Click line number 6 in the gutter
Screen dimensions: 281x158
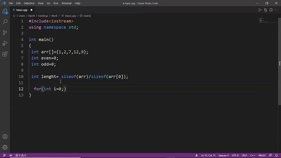coord(22,52)
